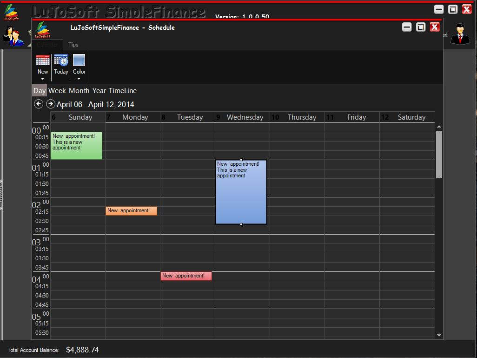Image resolution: width=477 pixels, height=358 pixels.
Task: Click the left side panel splitter handle
Action: [1, 195]
